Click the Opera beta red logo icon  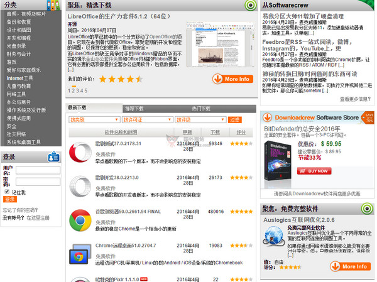click(x=80, y=153)
